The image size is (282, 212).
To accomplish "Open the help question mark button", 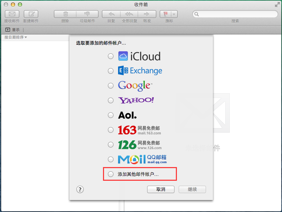I will [80, 190].
